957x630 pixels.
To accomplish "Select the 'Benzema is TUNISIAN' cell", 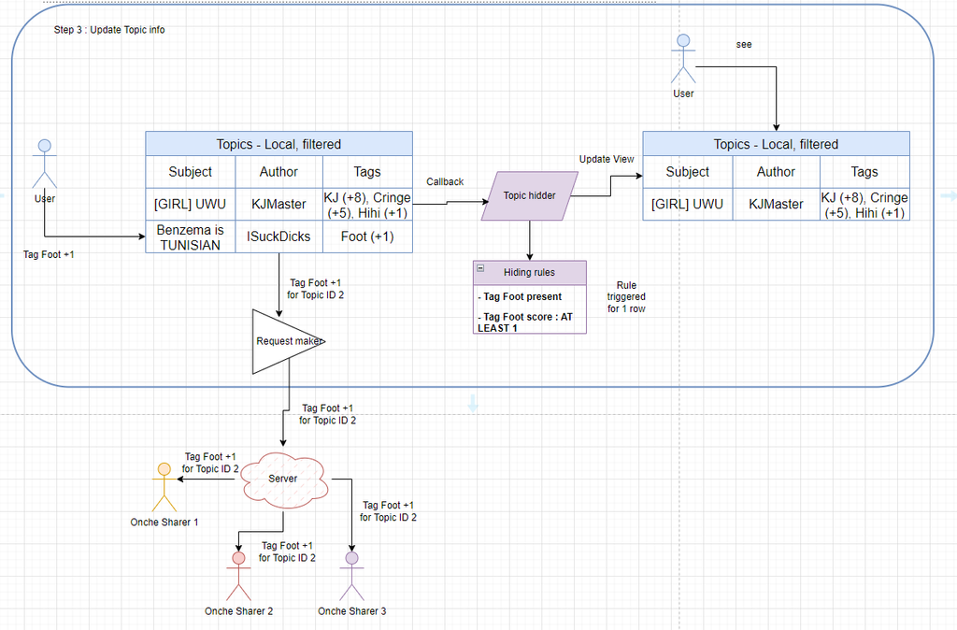I will (x=190, y=237).
